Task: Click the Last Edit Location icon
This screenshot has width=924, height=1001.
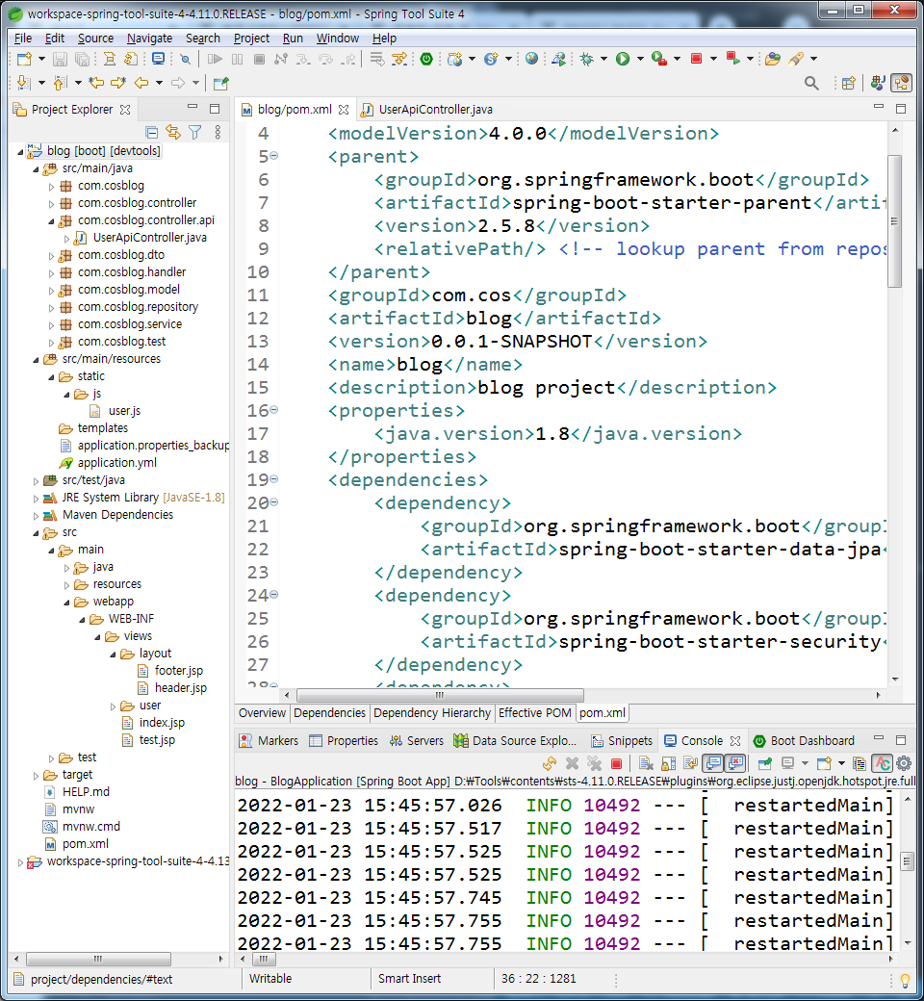Action: [96, 83]
